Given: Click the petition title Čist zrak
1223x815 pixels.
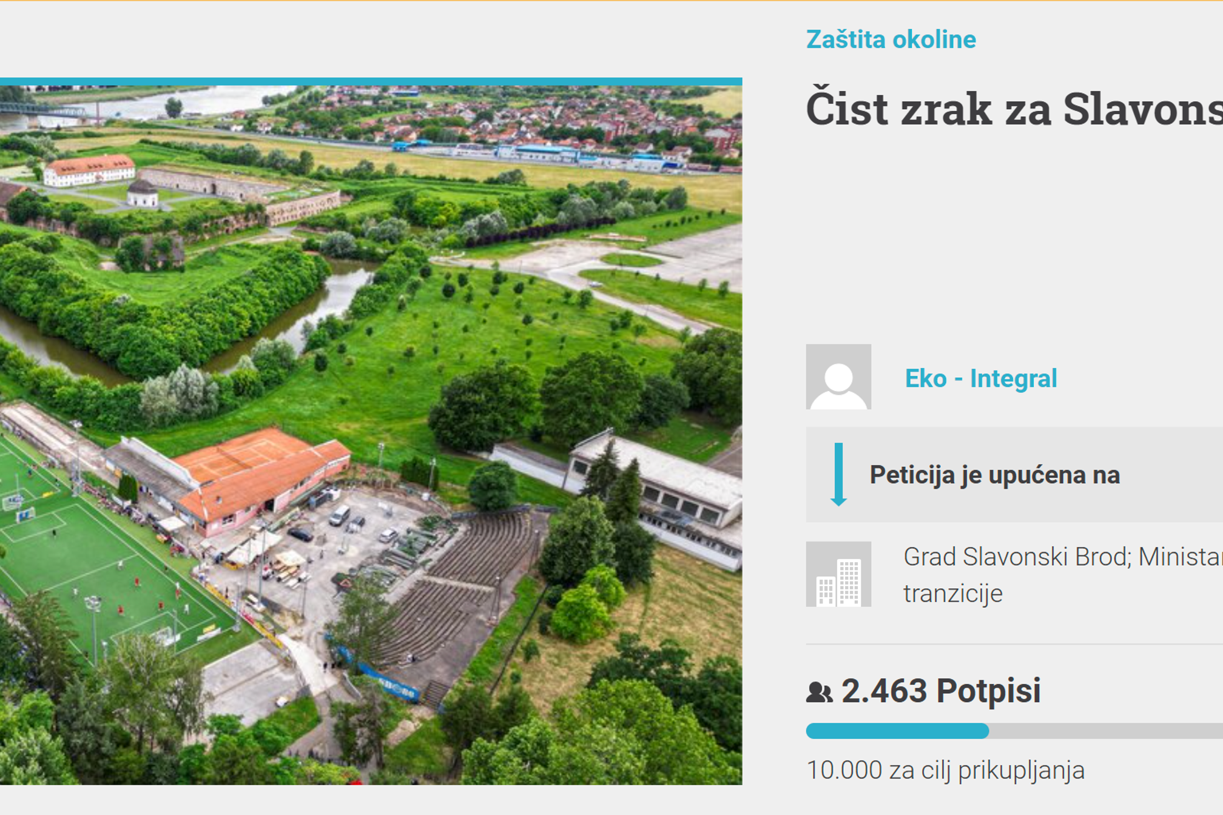Looking at the screenshot, I should pyautogui.click(x=1014, y=109).
